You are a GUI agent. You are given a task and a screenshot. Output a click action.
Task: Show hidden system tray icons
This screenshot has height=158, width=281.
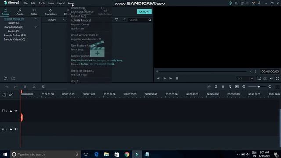point(238,154)
